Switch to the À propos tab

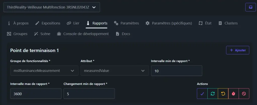[18, 23]
